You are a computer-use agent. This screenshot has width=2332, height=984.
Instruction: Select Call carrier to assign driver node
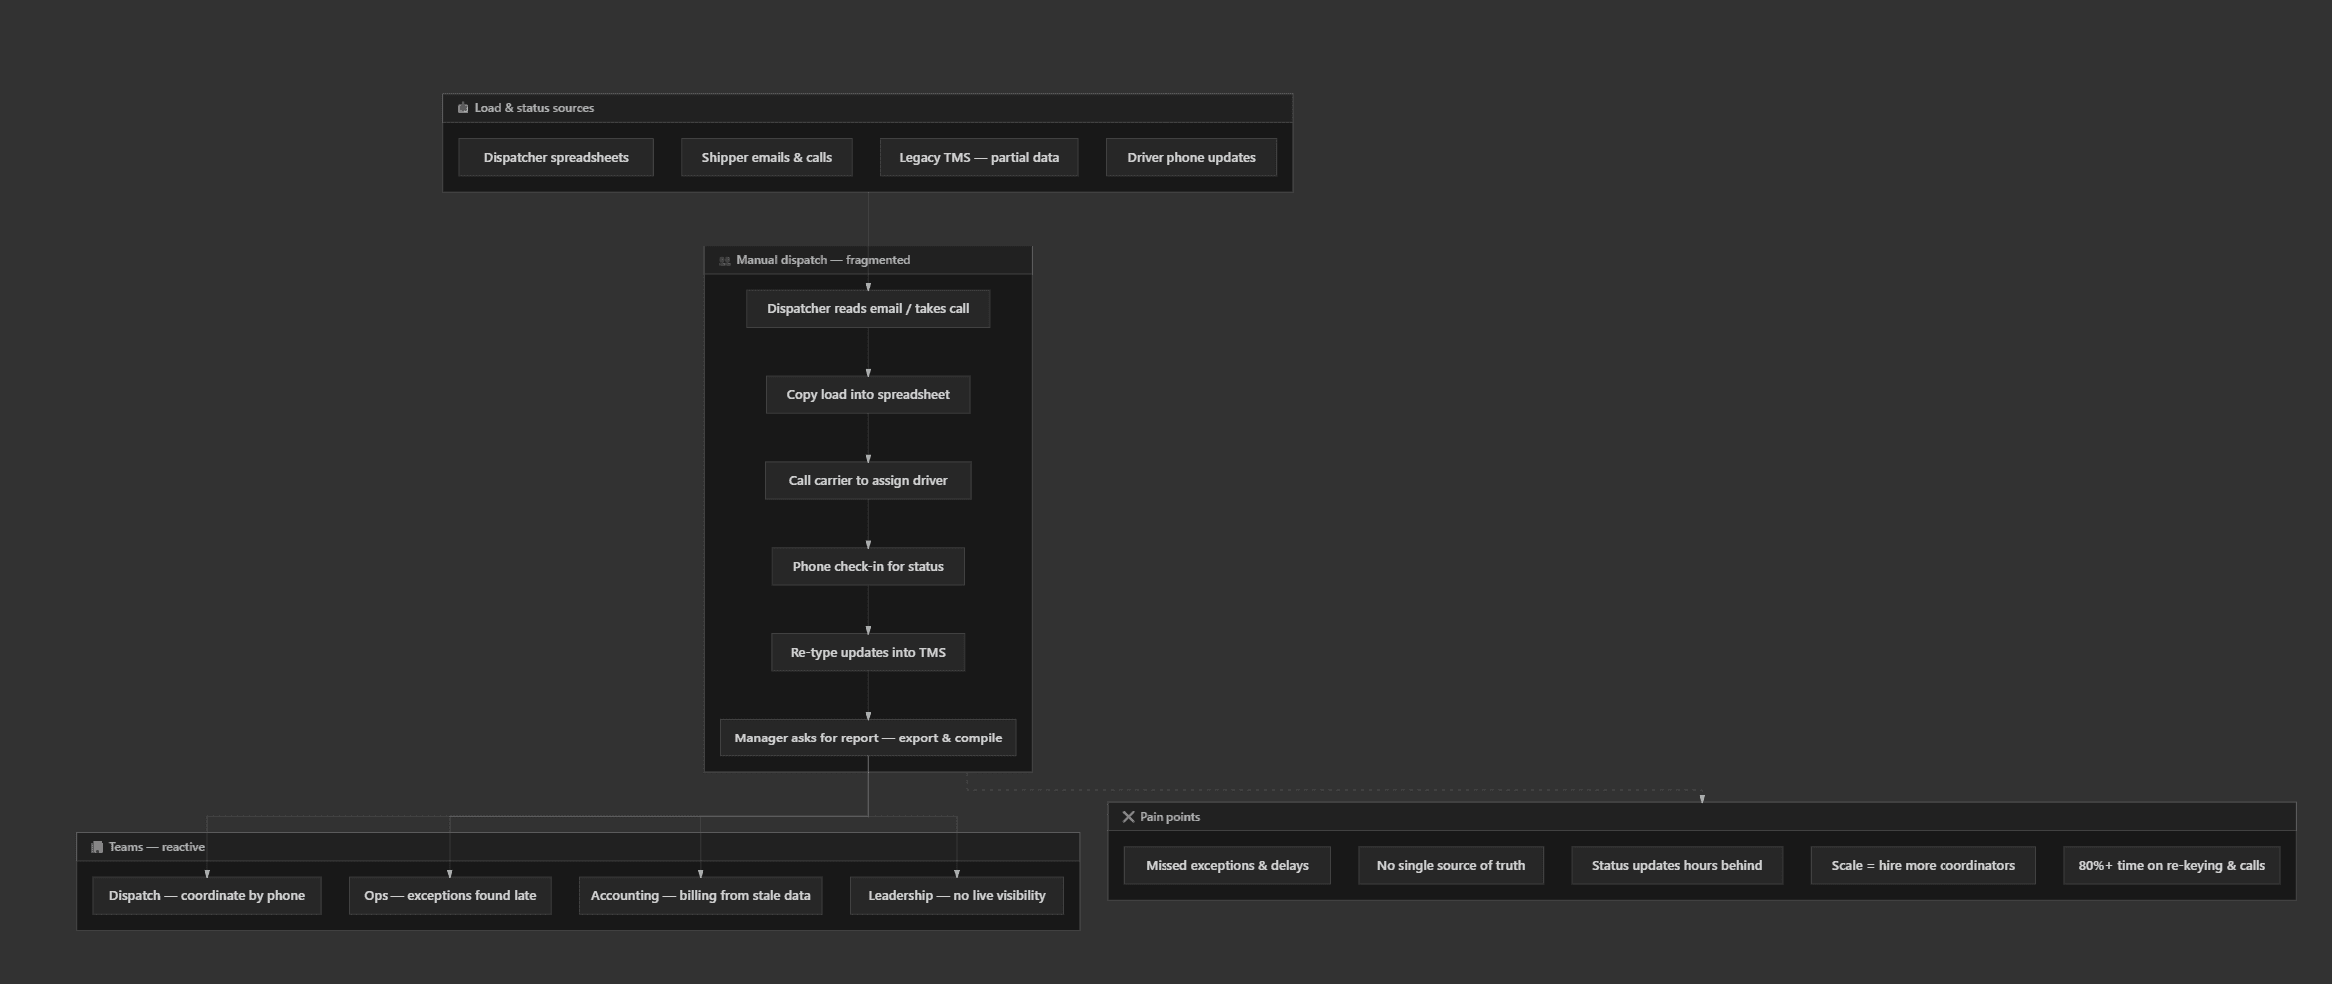pos(868,481)
